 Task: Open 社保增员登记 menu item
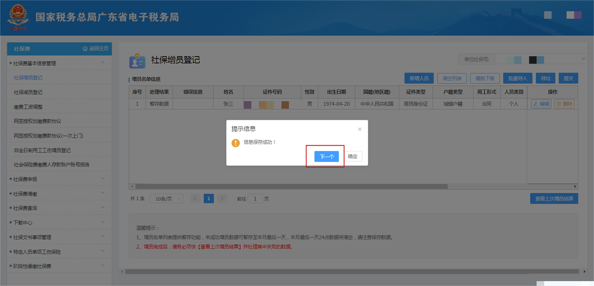[x=28, y=77]
